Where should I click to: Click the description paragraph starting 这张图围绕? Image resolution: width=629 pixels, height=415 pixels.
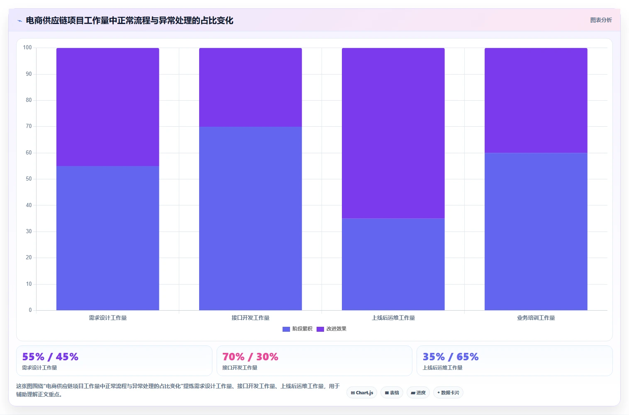pos(178,390)
